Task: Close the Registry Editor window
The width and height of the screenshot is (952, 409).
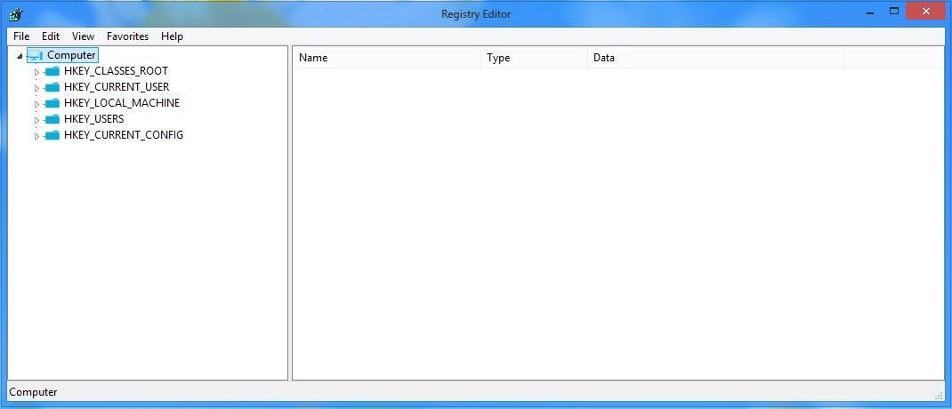Action: coord(926,11)
